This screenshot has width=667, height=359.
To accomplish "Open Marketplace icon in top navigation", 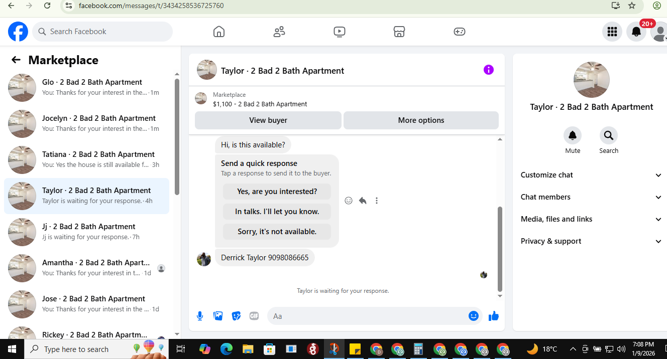I will pyautogui.click(x=399, y=32).
